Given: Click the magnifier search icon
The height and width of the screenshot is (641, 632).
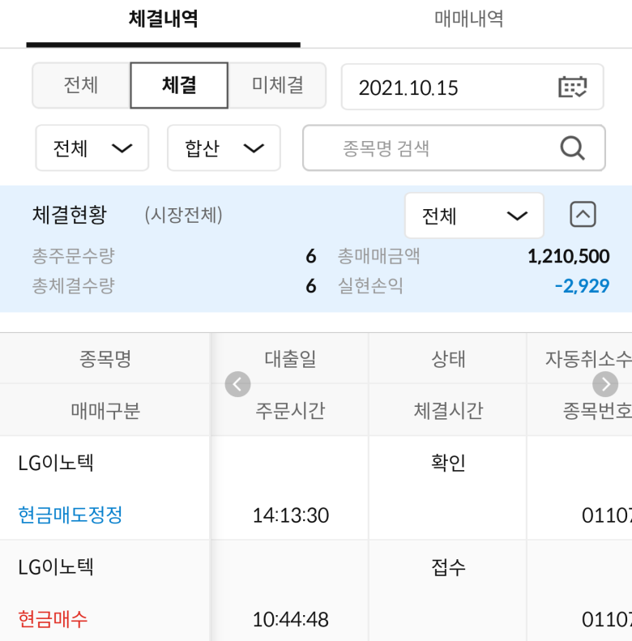Looking at the screenshot, I should click(x=572, y=148).
